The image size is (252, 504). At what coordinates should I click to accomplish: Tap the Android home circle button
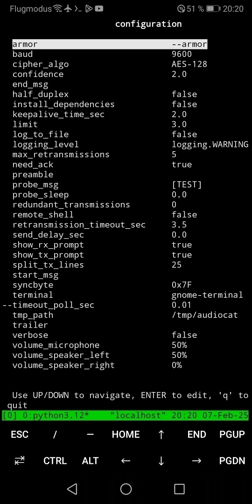click(126, 489)
